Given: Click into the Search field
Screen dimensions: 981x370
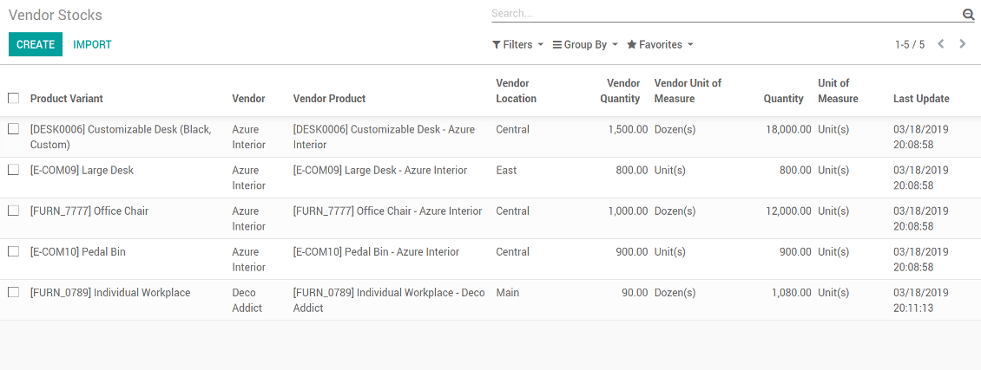Looking at the screenshot, I should click(721, 14).
